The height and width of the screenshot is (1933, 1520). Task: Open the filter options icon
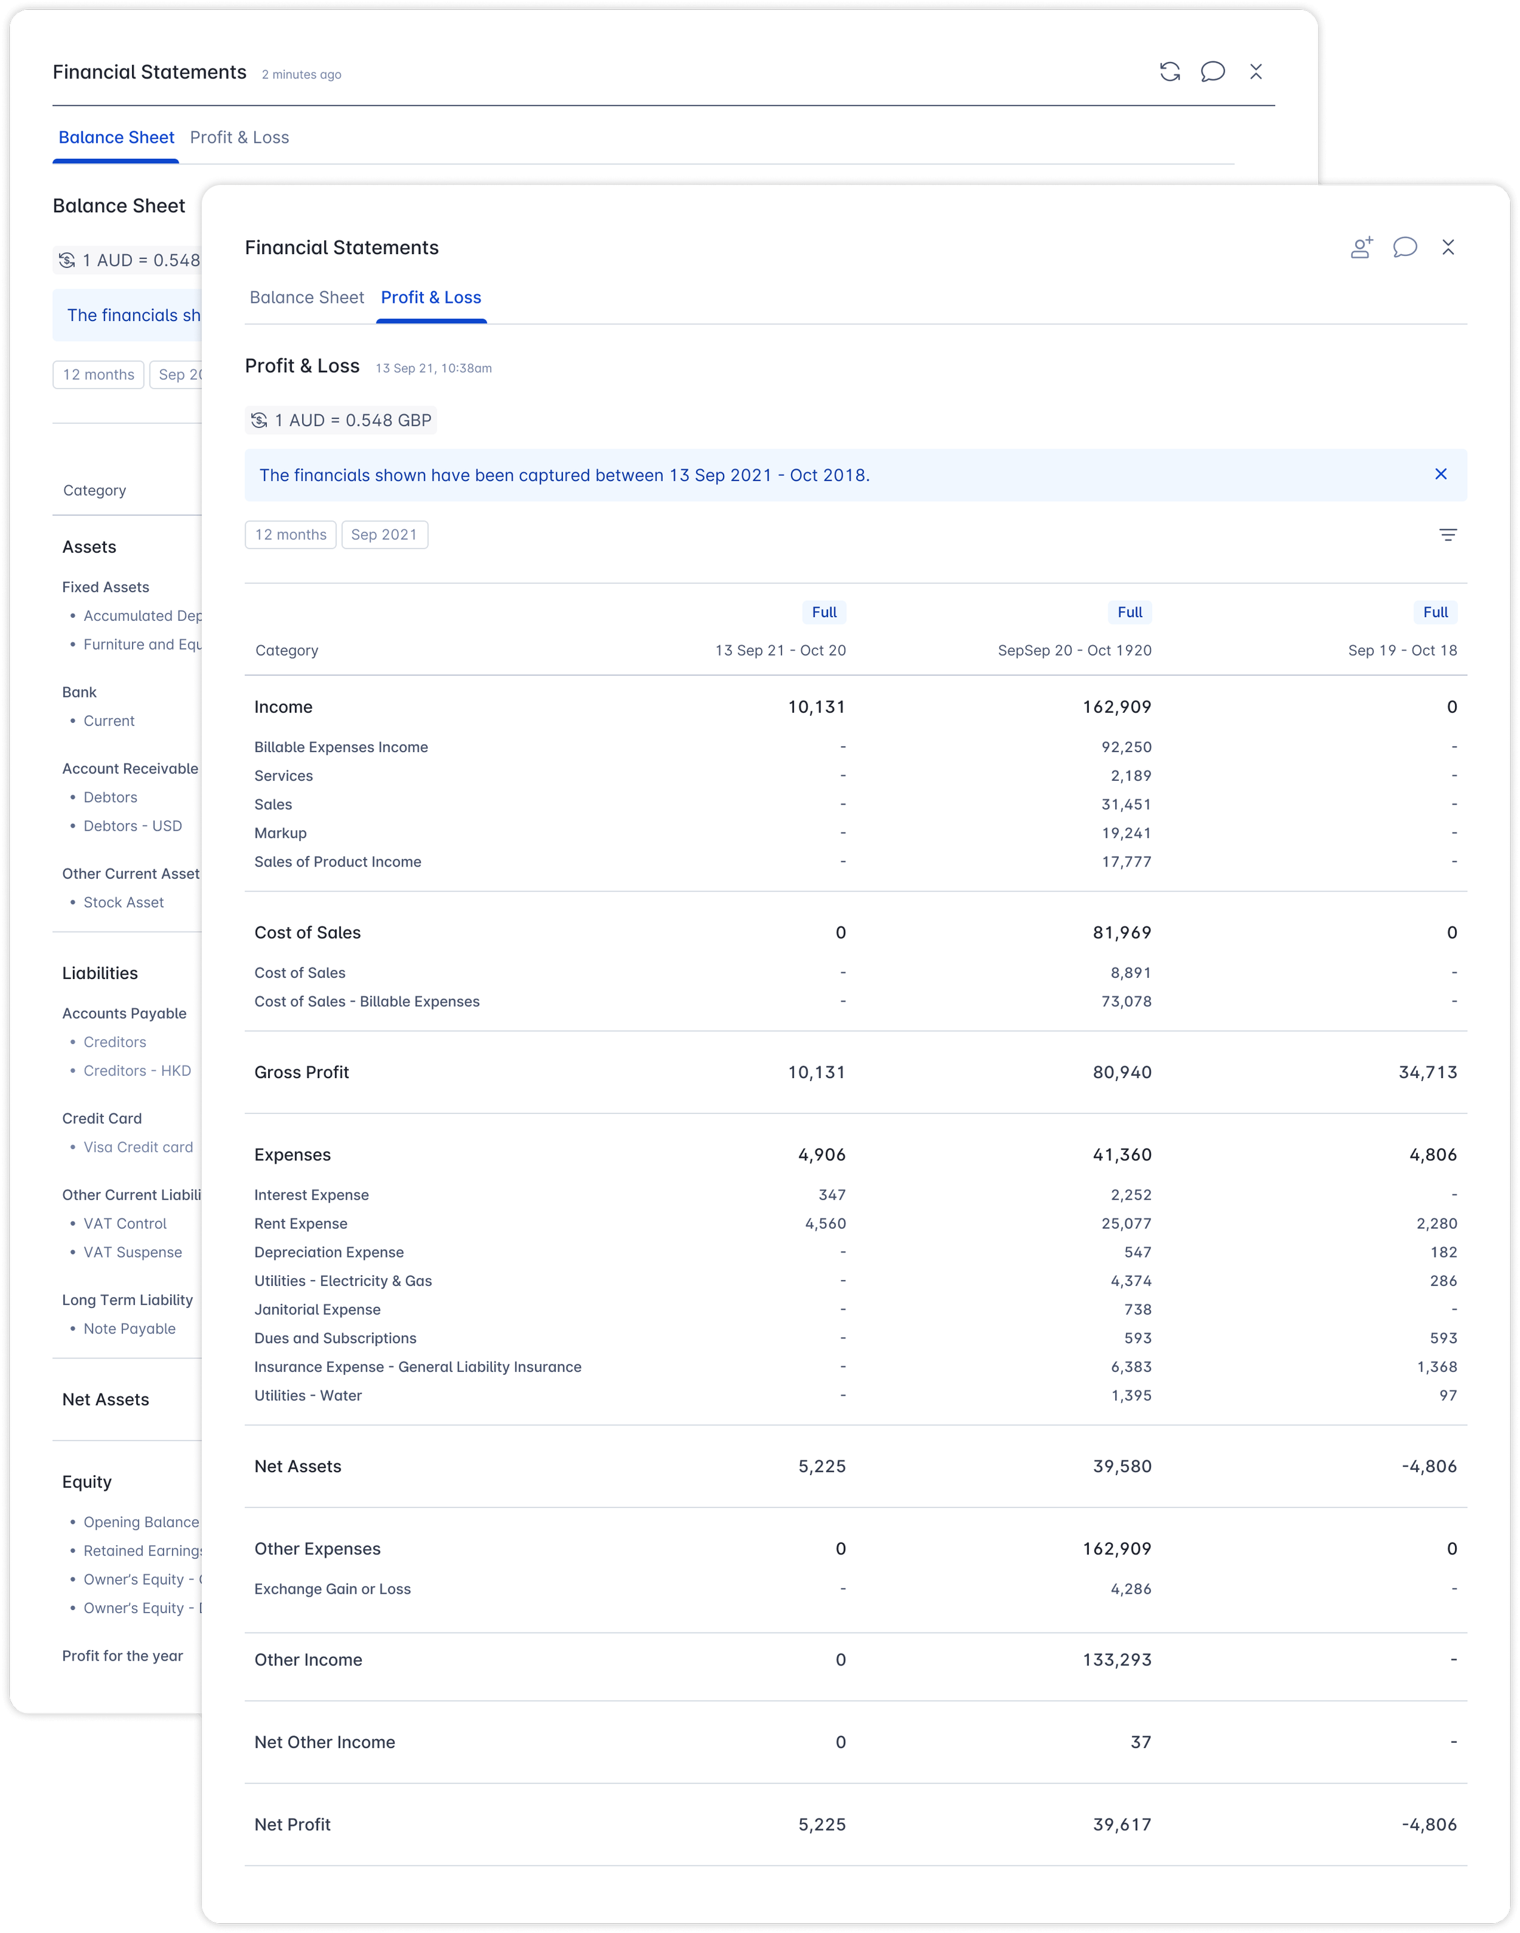coord(1448,535)
